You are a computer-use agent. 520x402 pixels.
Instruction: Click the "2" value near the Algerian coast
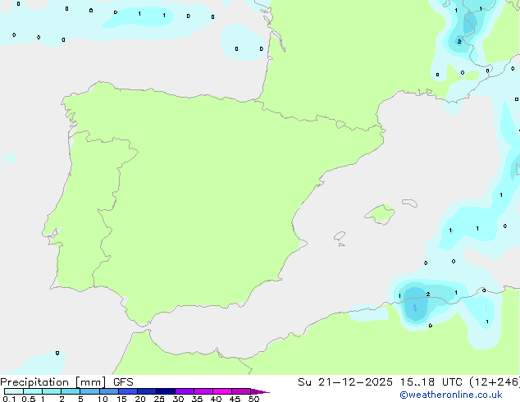point(428,295)
